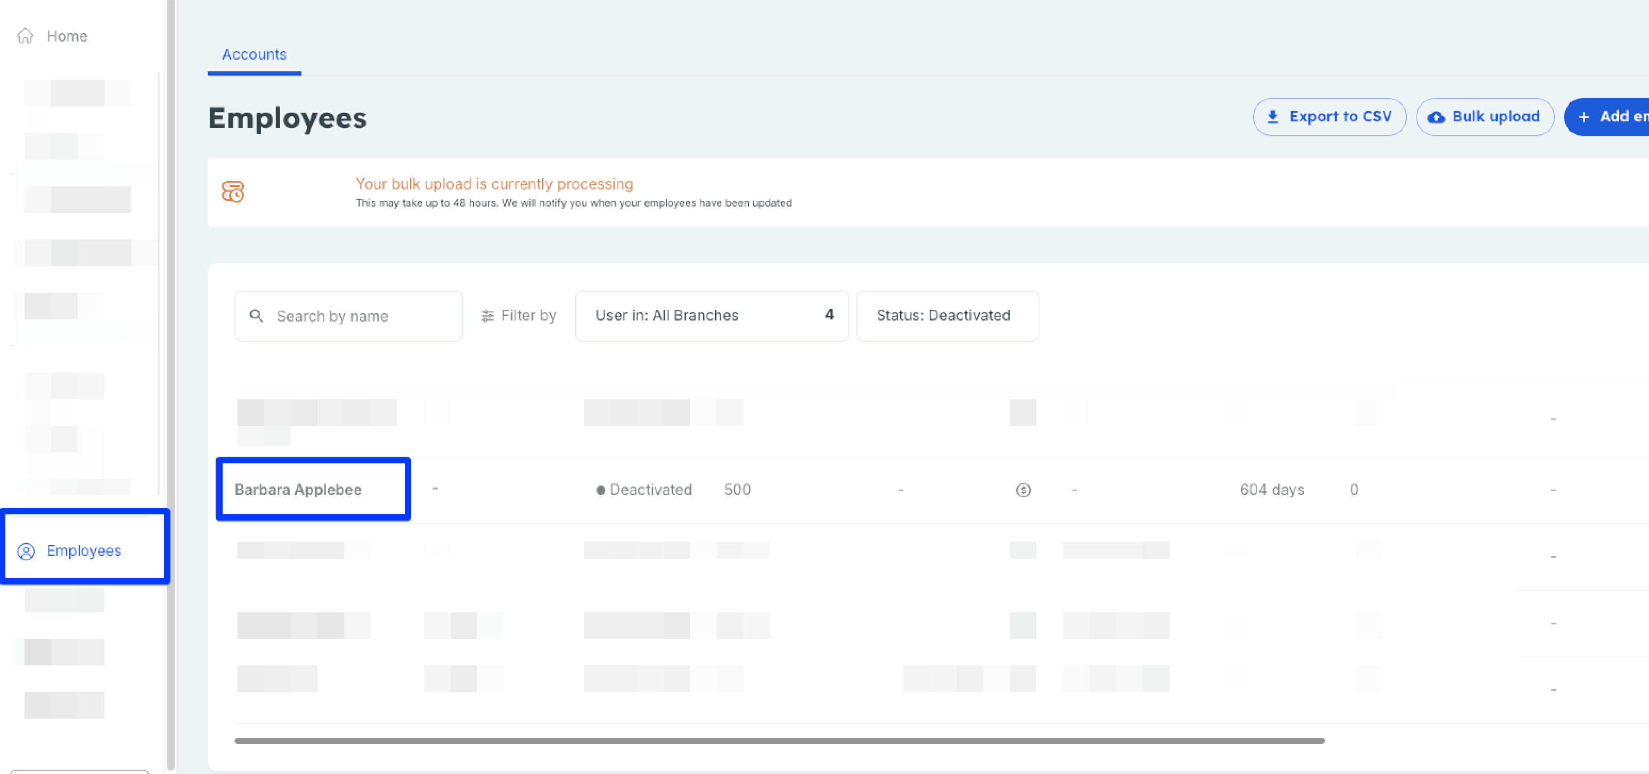This screenshot has height=774, width=1649.
Task: Click the Add employee button
Action: pyautogui.click(x=1607, y=117)
